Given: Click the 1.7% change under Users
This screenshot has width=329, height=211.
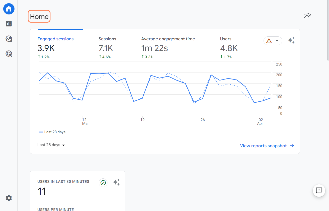Looking at the screenshot, I should coord(226,57).
